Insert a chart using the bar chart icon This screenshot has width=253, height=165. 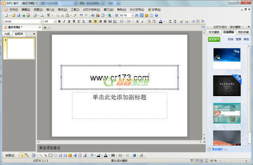pyautogui.click(x=98, y=15)
